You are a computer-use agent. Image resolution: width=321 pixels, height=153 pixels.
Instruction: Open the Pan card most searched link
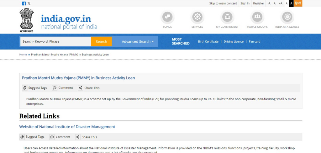[x=255, y=42]
